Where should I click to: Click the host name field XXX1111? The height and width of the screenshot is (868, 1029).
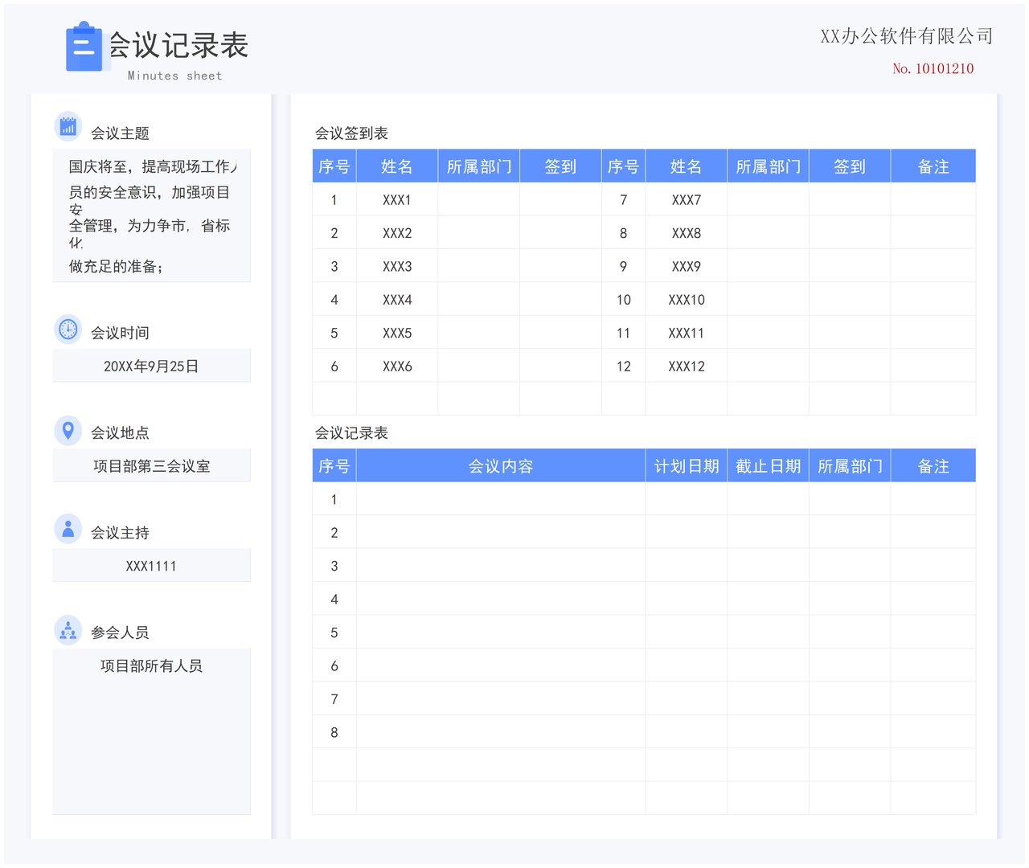151,566
